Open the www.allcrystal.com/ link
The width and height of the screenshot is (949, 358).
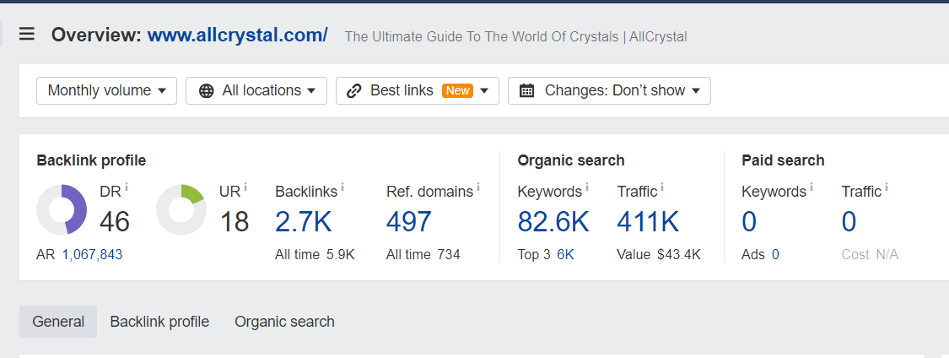tap(237, 35)
